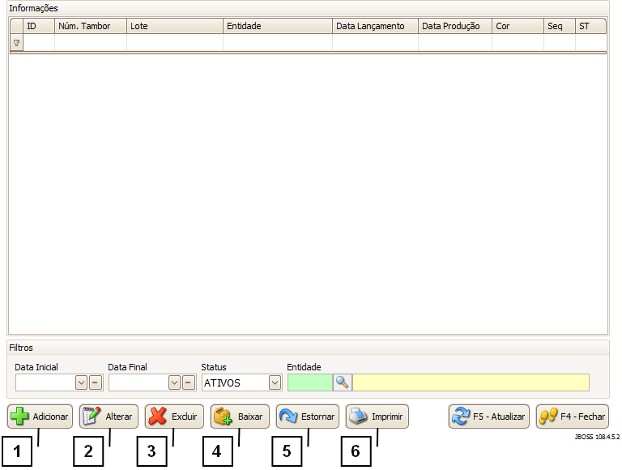Open the Entidade search magnifier

click(x=342, y=382)
